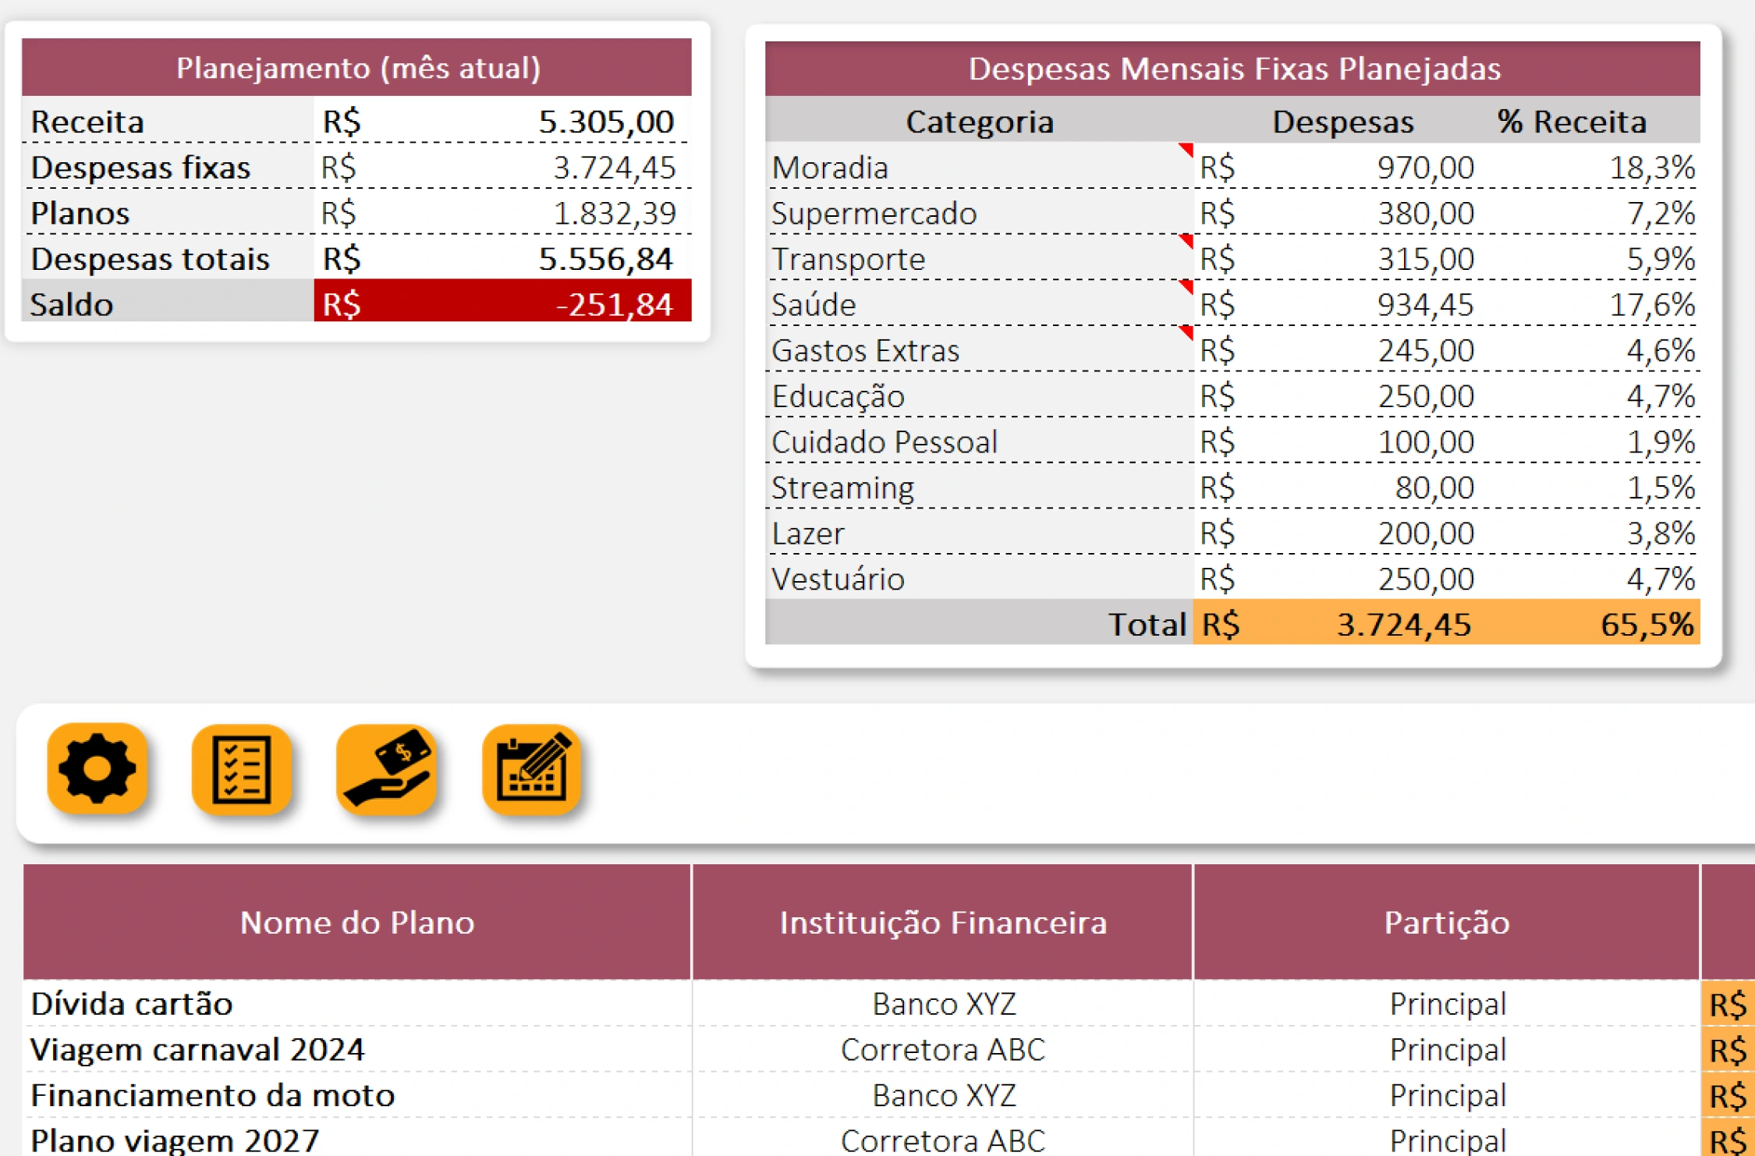This screenshot has width=1755, height=1156.
Task: Click the Despesas column header
Action: click(1342, 122)
